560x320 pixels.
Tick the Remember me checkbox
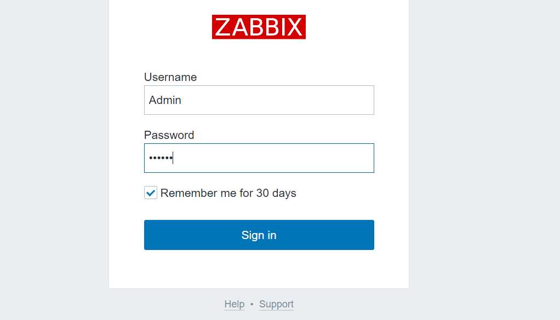tap(151, 193)
